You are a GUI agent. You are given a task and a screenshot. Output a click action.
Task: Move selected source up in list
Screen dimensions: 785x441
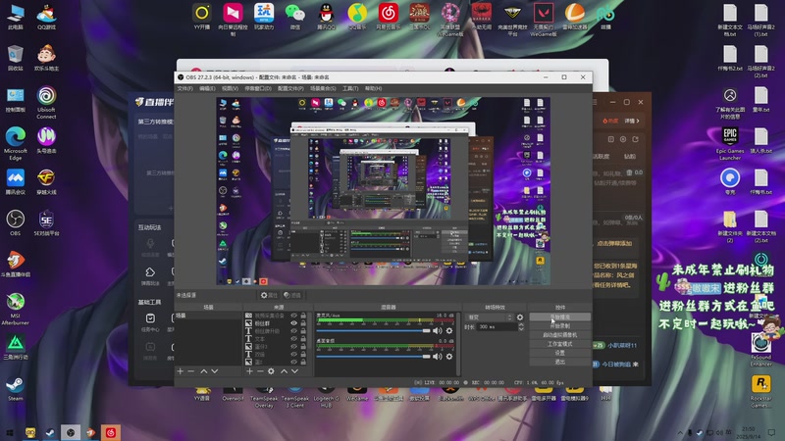[284, 371]
